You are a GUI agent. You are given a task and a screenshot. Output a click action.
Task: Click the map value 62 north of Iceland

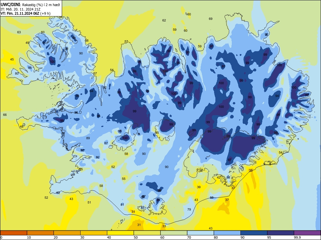coord(164,20)
